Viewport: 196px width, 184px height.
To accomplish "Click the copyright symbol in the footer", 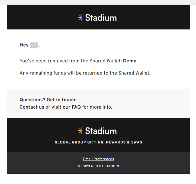I will pos(79,166).
